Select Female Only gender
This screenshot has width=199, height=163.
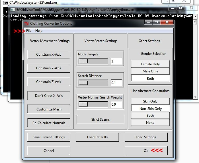(x=150, y=64)
